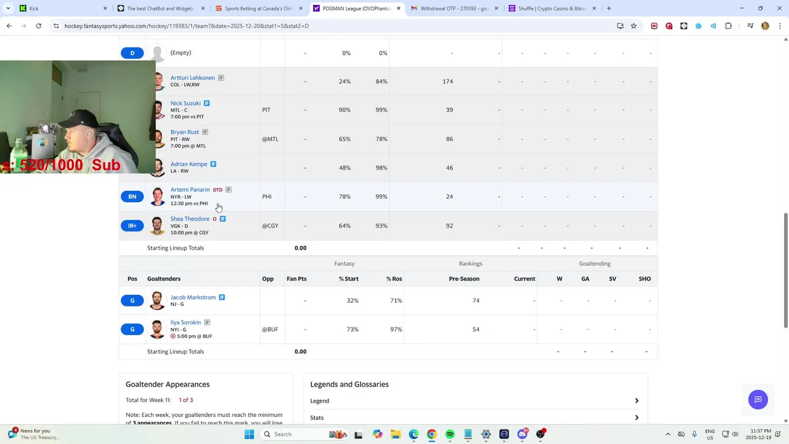The height and width of the screenshot is (444, 789).
Task: Open Adrian Kempe's player notes icon
Action: tap(213, 164)
